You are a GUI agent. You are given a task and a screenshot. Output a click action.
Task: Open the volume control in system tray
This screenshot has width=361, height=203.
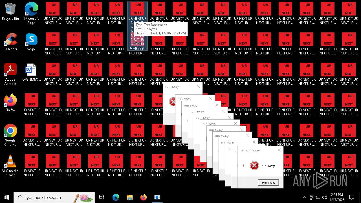(324, 197)
